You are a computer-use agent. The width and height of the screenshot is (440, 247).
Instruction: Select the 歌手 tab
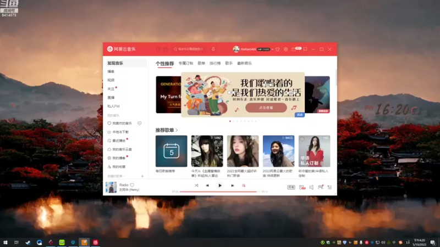pos(229,63)
